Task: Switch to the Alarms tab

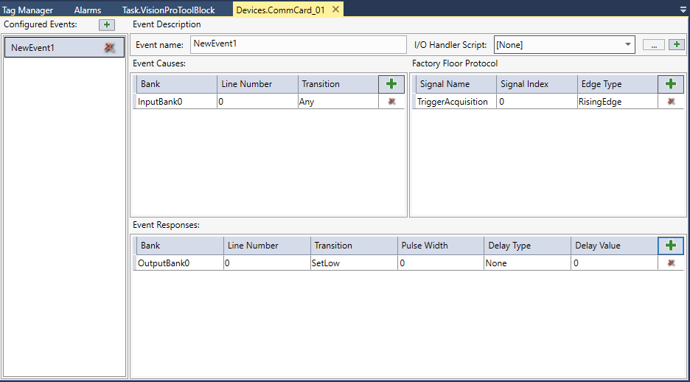Action: click(x=88, y=10)
